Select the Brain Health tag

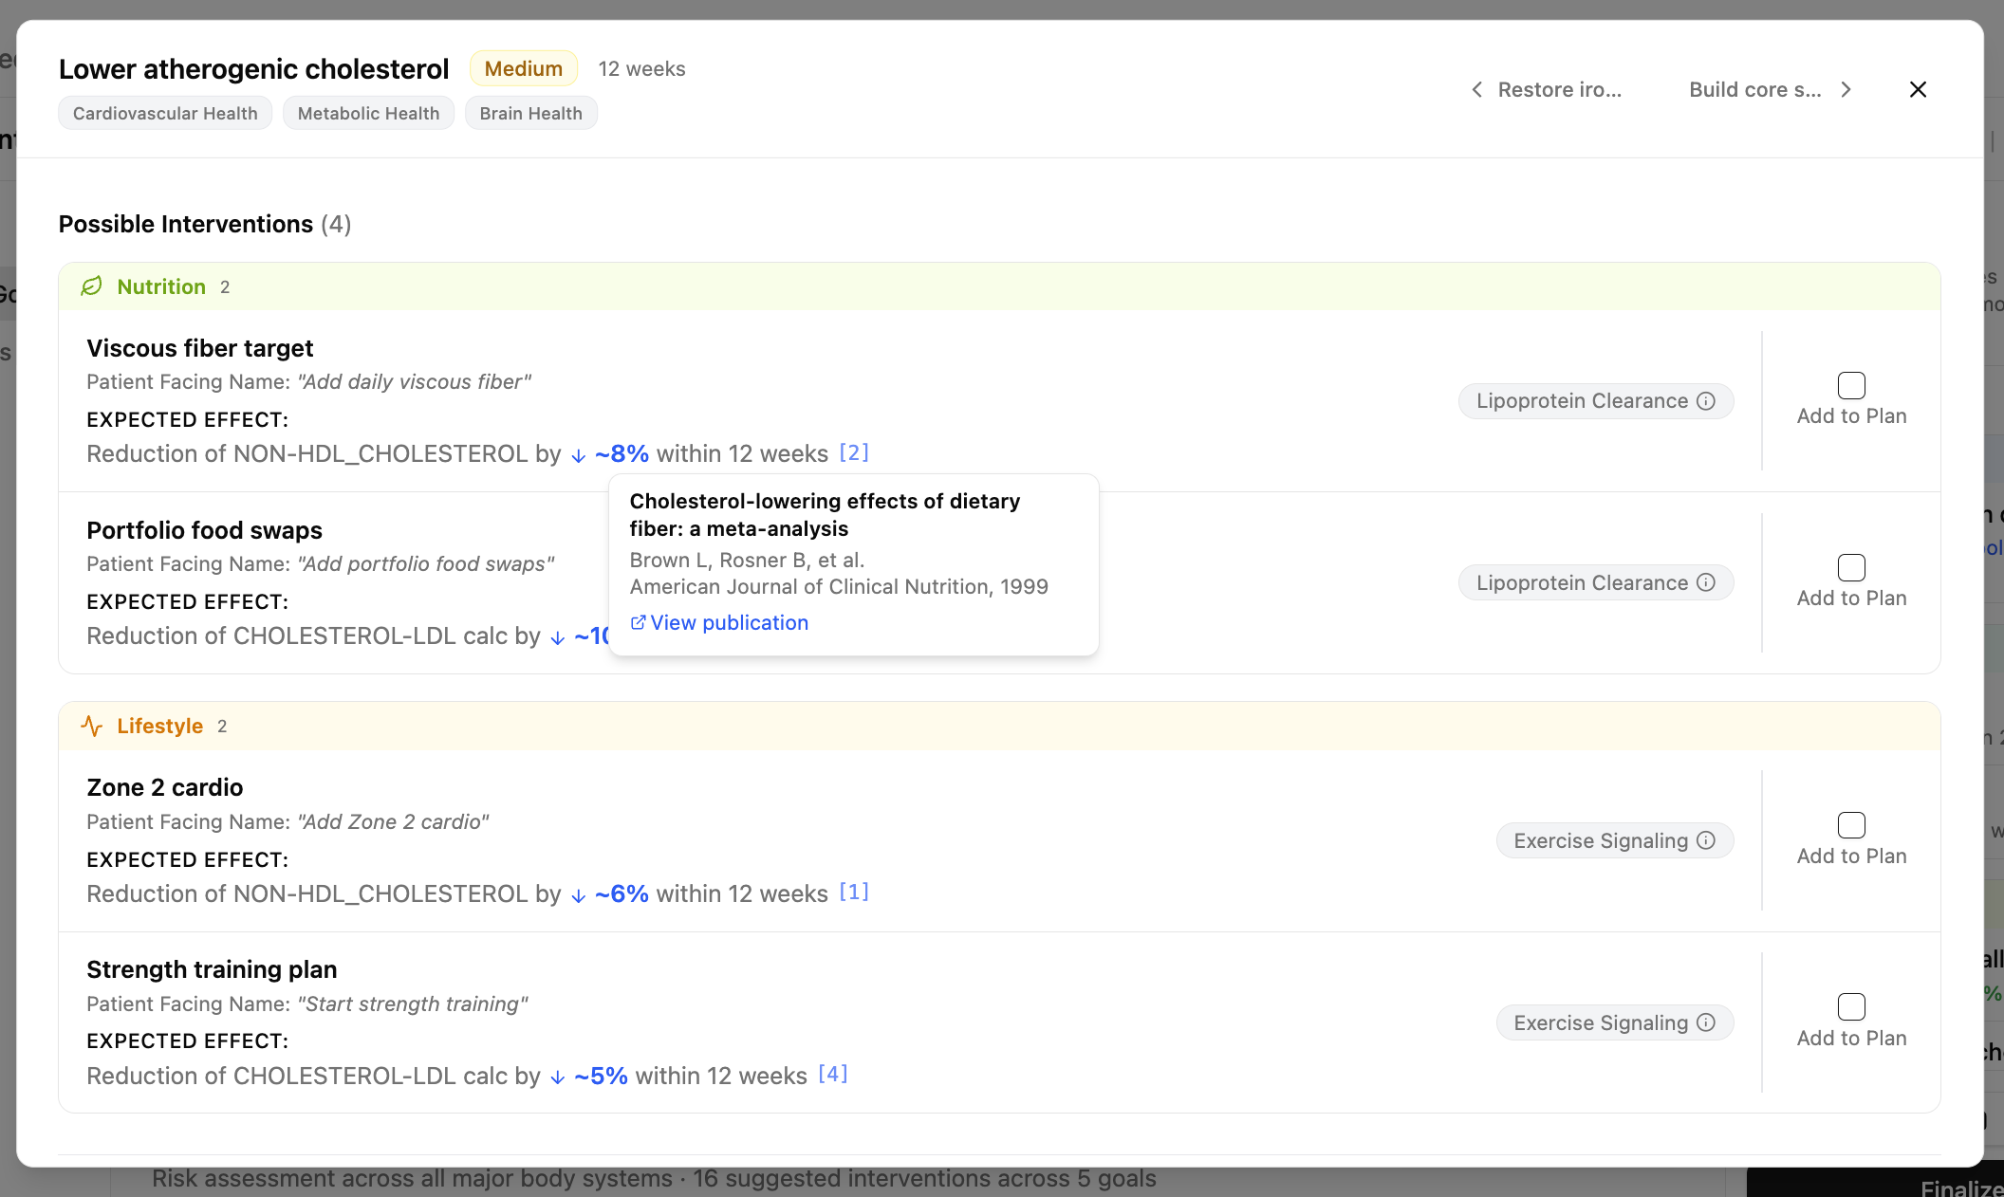tap(530, 113)
